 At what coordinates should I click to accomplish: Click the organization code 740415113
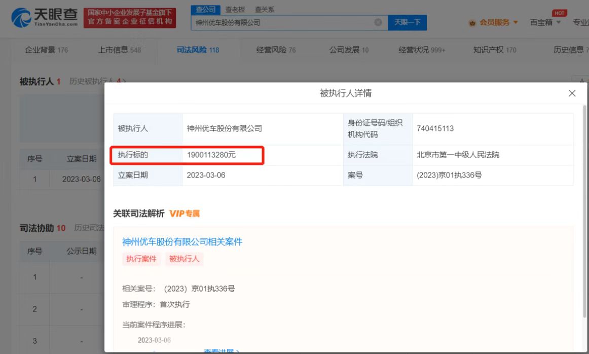click(435, 128)
